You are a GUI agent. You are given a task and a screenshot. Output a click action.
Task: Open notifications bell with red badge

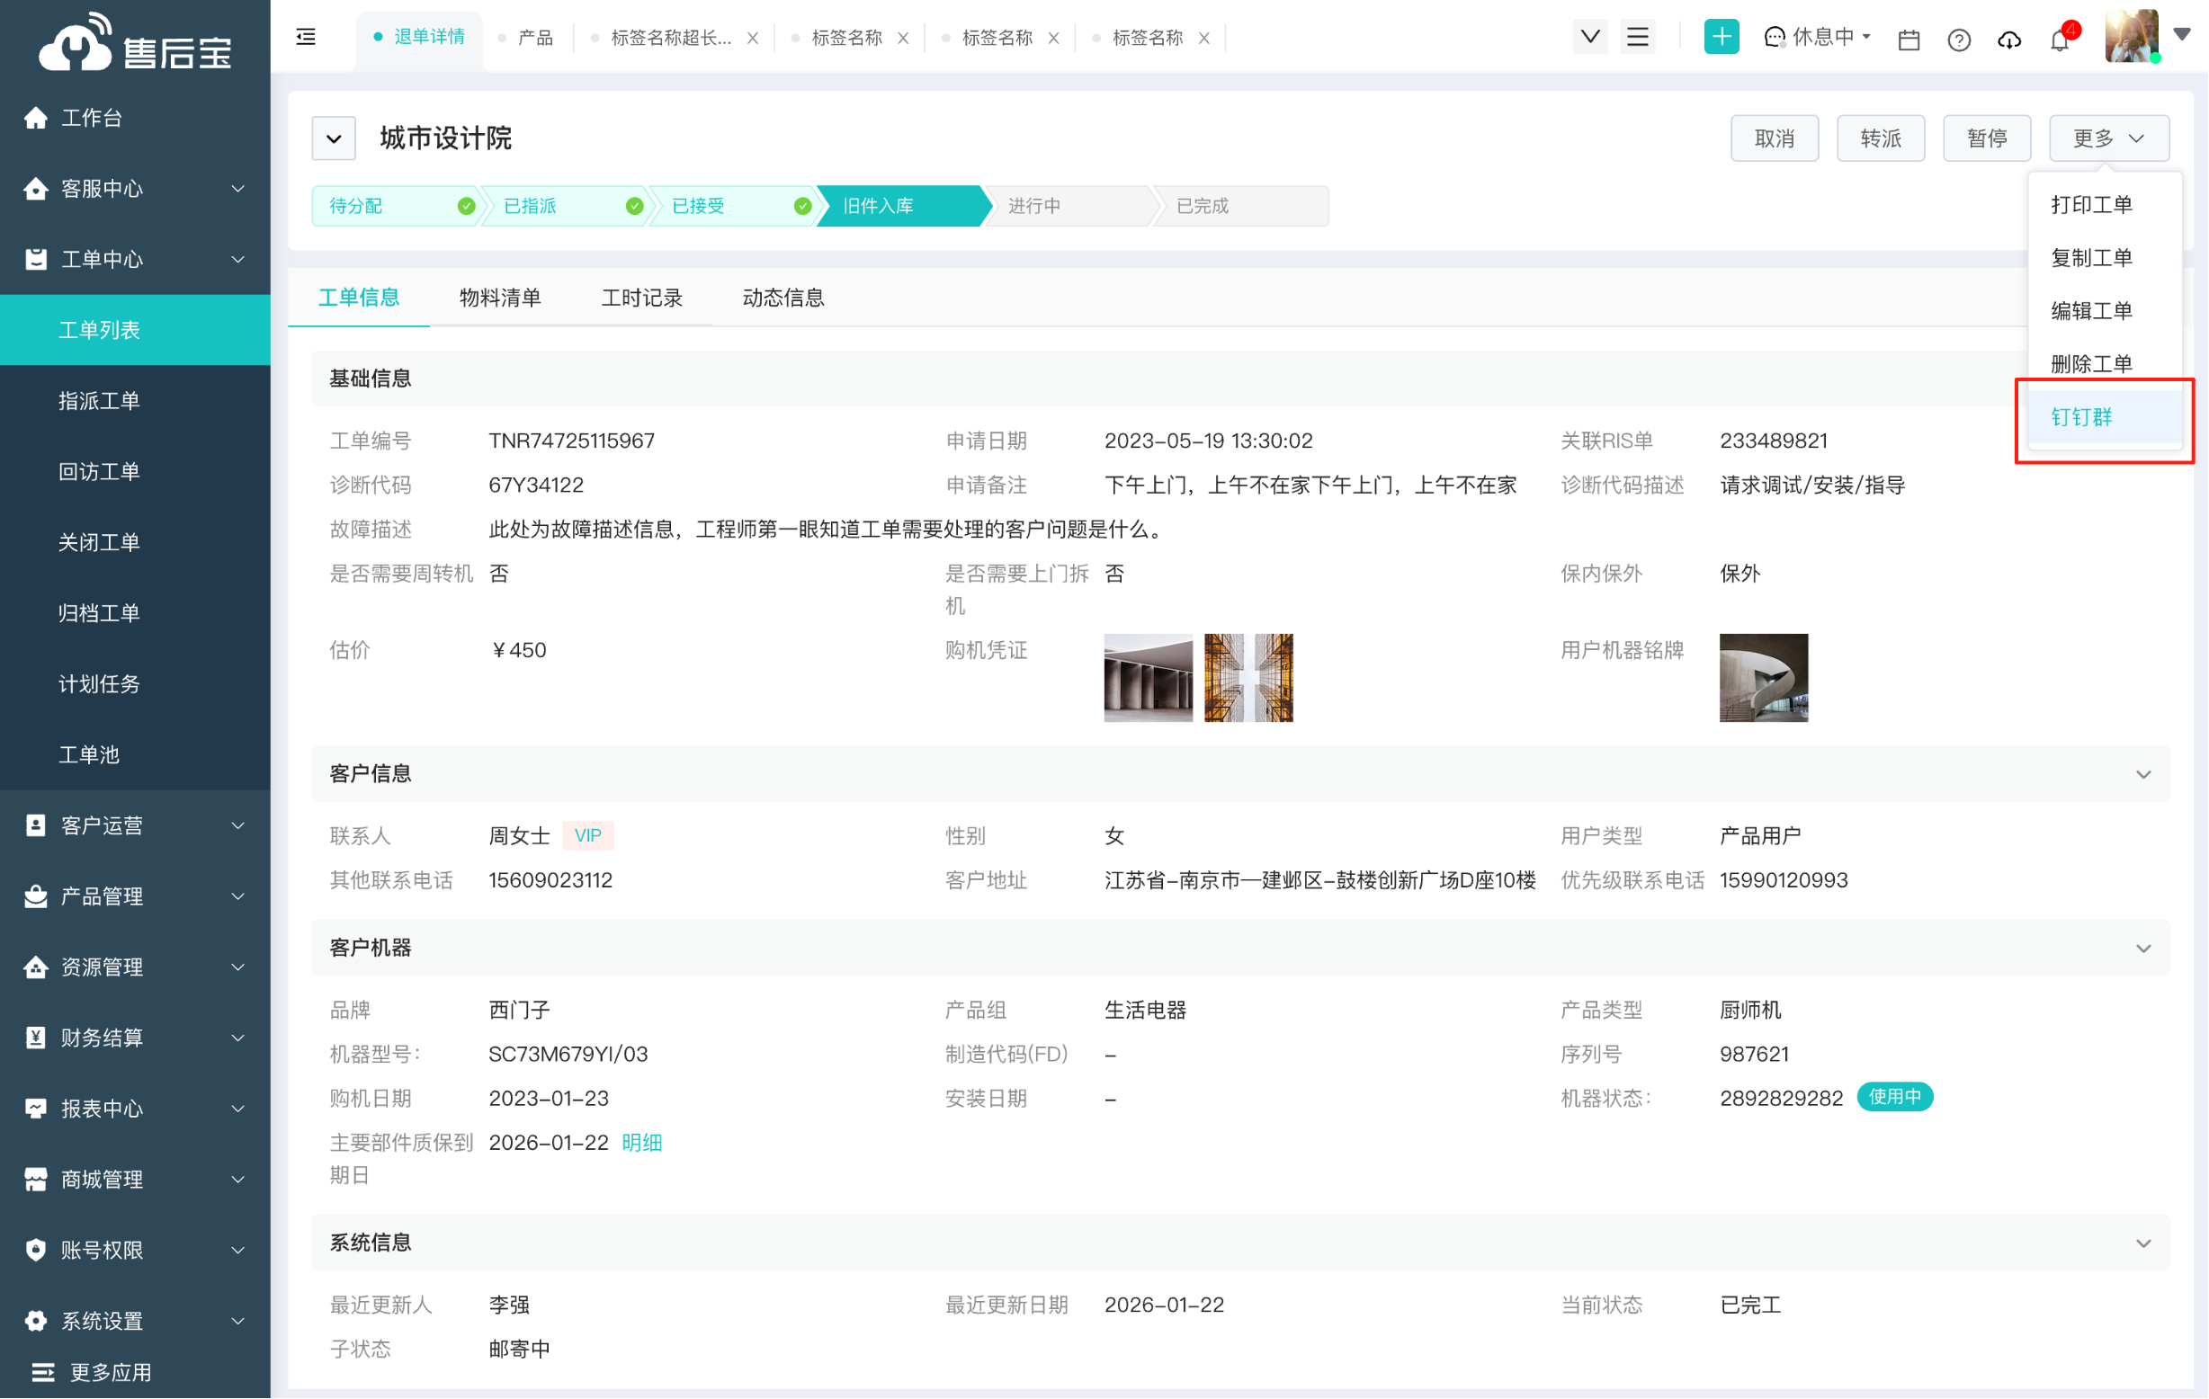(2060, 40)
